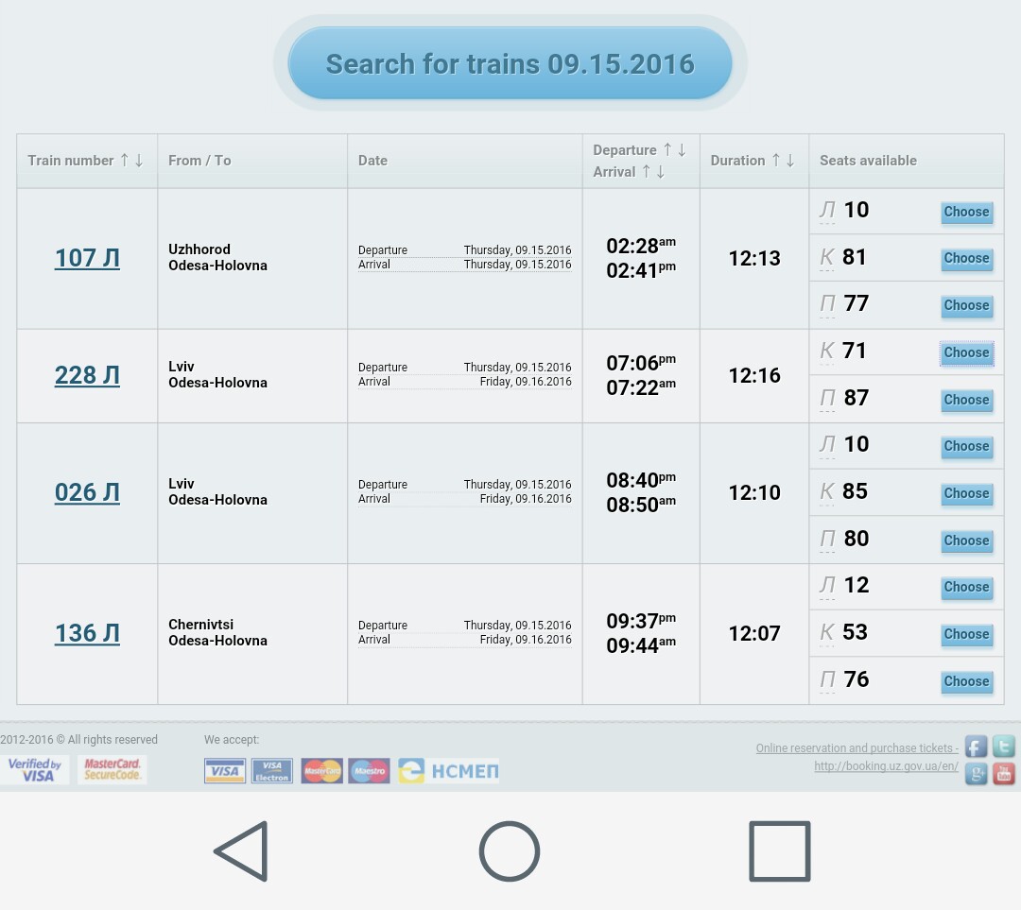
Task: Click the К seat type label with 71 seats
Action: click(826, 351)
